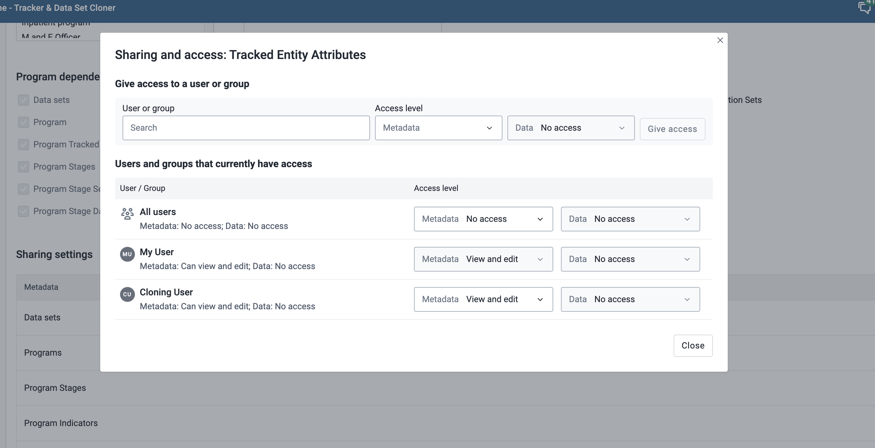Click the Tracker & Data Set Cloner title
Screen dimensions: 875x448
tap(65, 8)
